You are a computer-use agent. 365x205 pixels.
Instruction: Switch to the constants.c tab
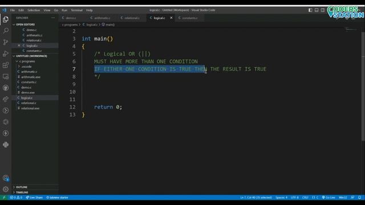189,18
